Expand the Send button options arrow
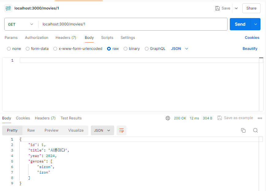Viewport: 266px width, 191px height. [x=256, y=24]
